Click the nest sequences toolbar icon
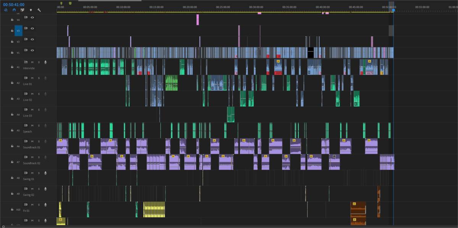The width and height of the screenshot is (458, 228). click(x=22, y=10)
